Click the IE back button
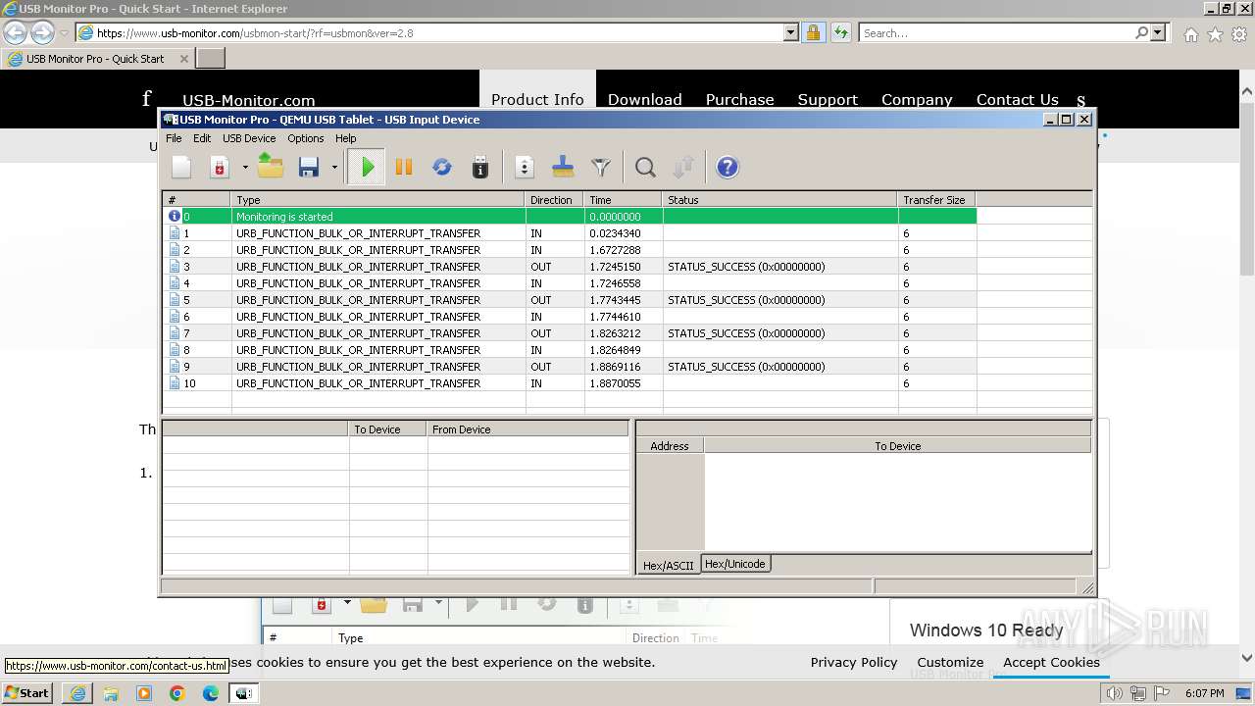Screen dimensions: 1255x706 pos(16,32)
